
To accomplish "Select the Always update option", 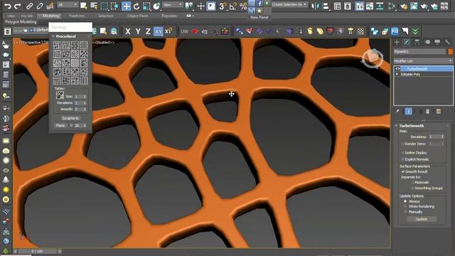I will (x=405, y=201).
